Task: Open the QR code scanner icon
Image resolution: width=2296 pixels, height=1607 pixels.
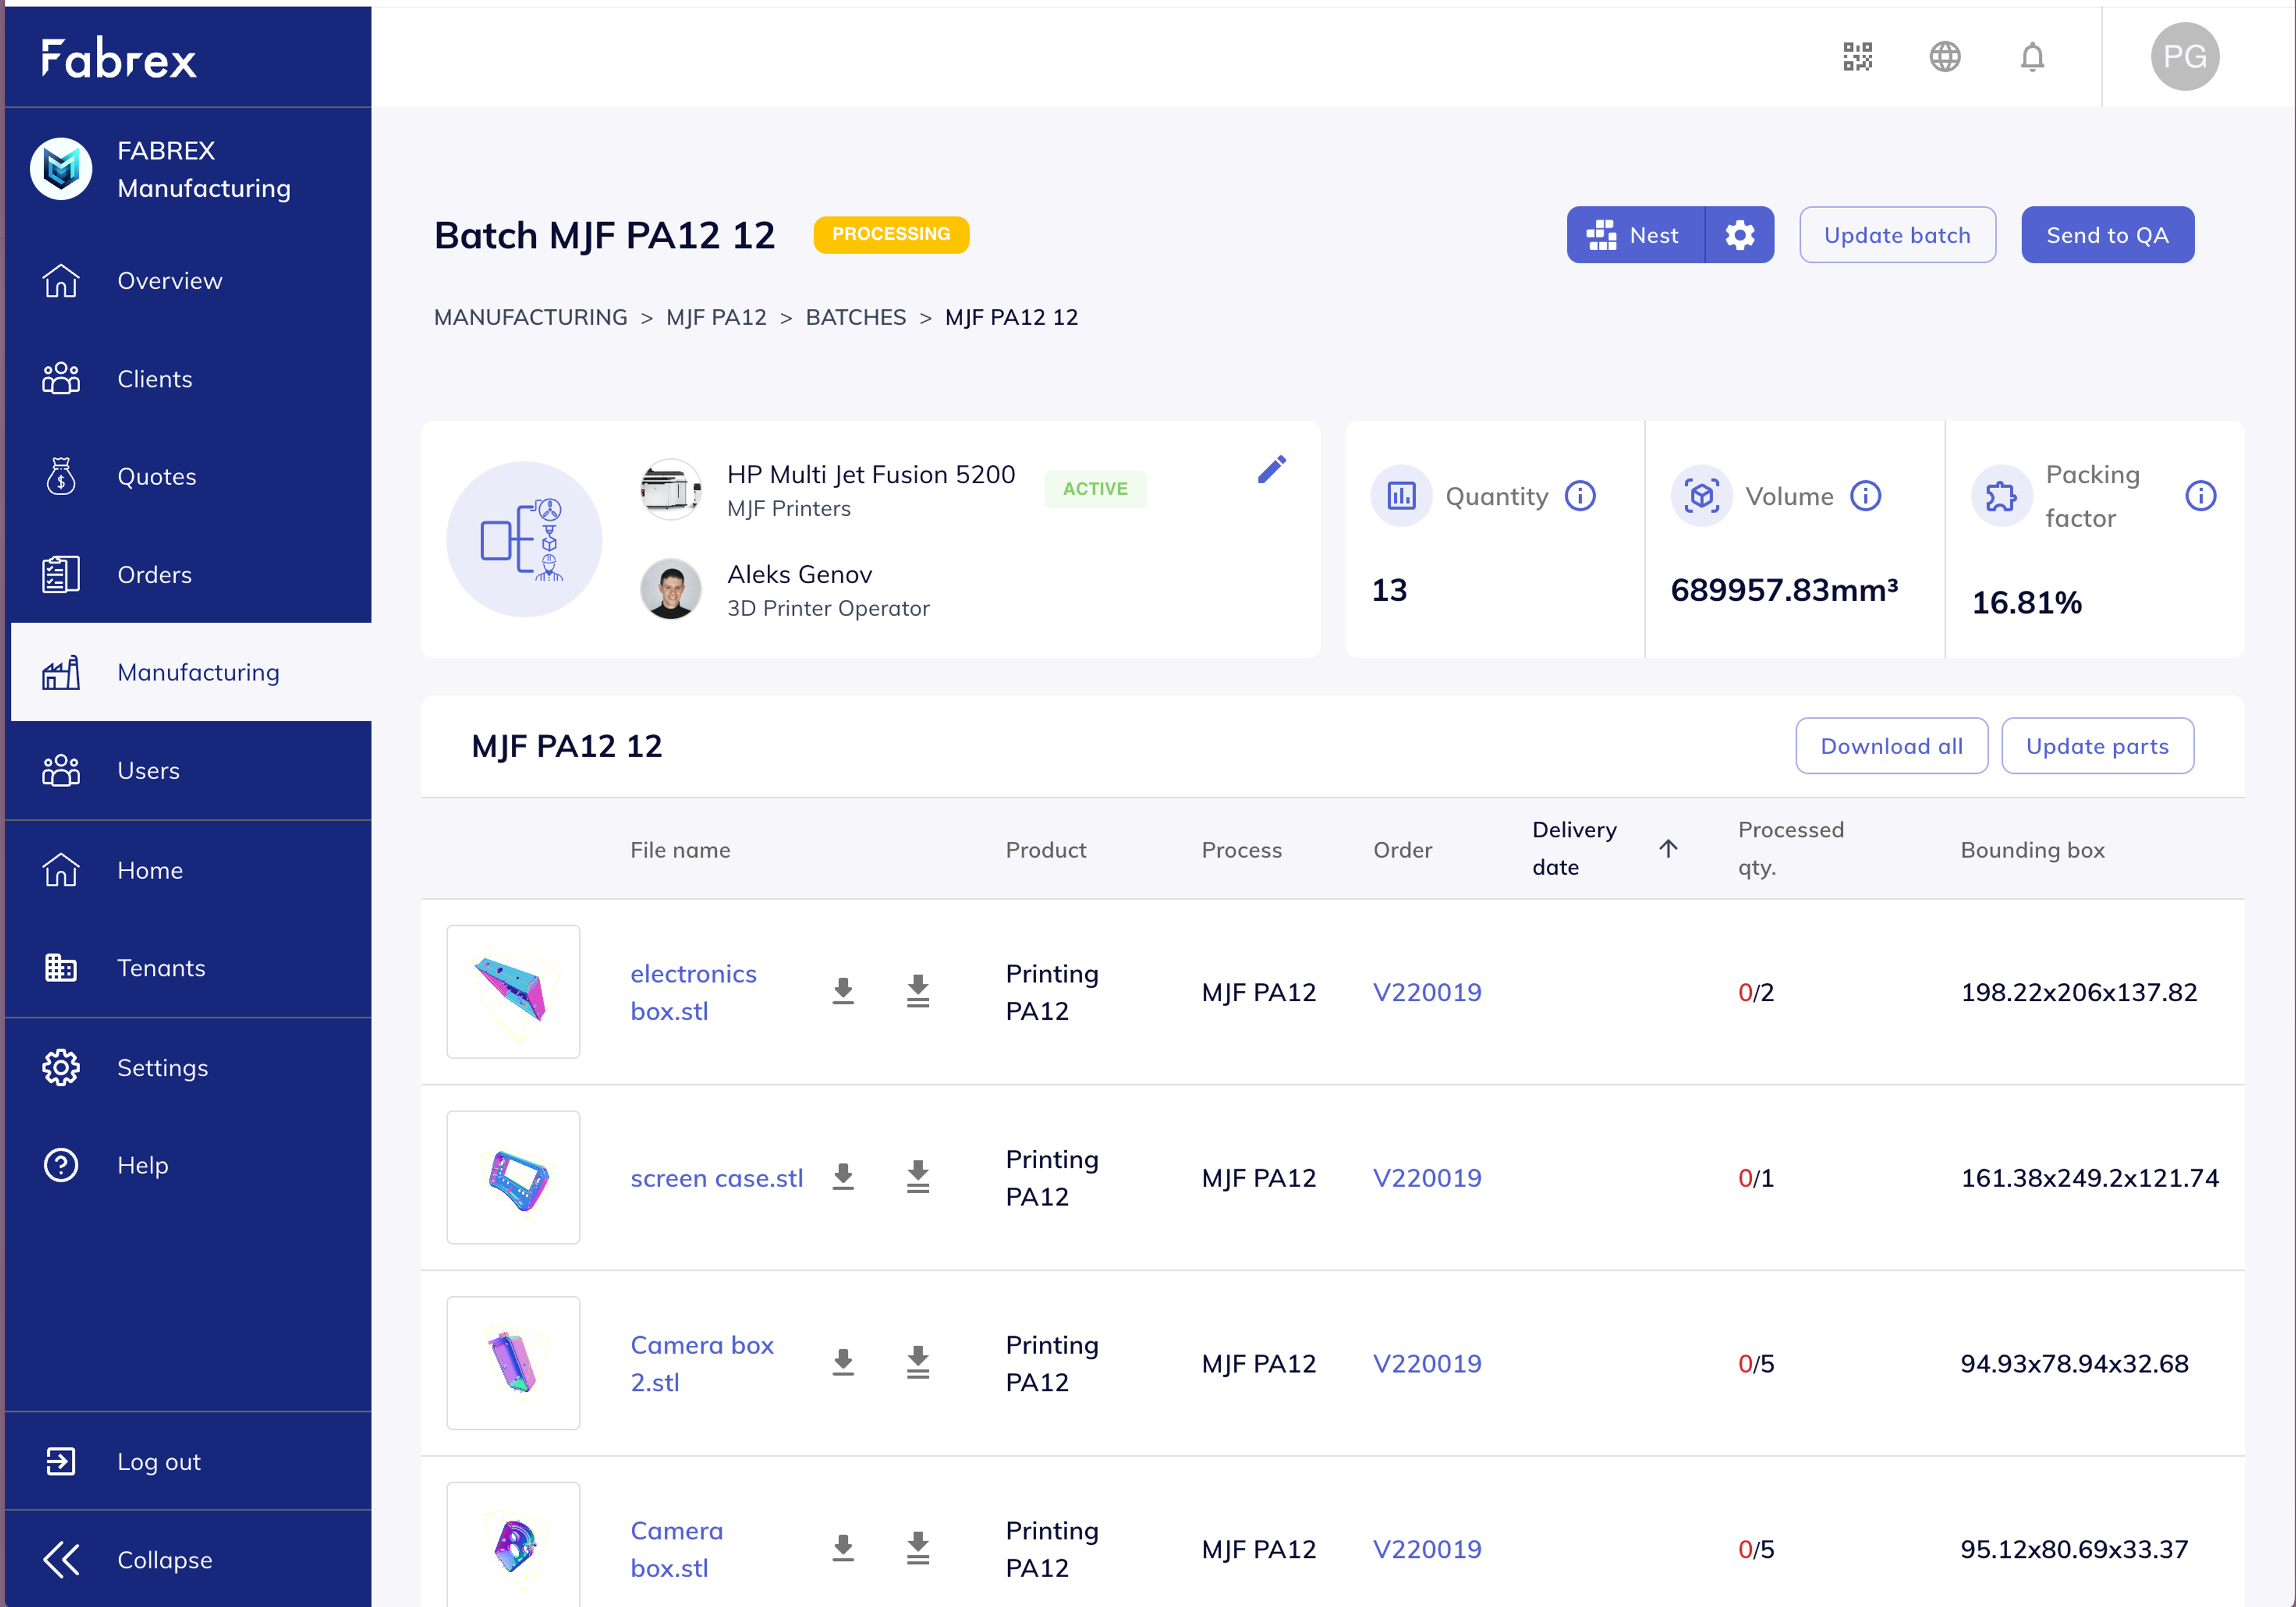Action: click(x=1857, y=57)
